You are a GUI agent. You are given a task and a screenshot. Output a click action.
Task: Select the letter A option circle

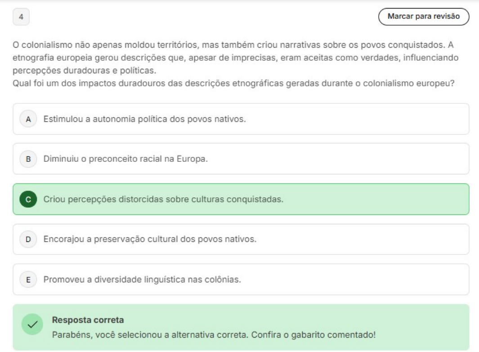[x=29, y=119]
